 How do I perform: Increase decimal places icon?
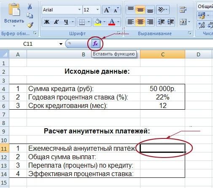202,25
